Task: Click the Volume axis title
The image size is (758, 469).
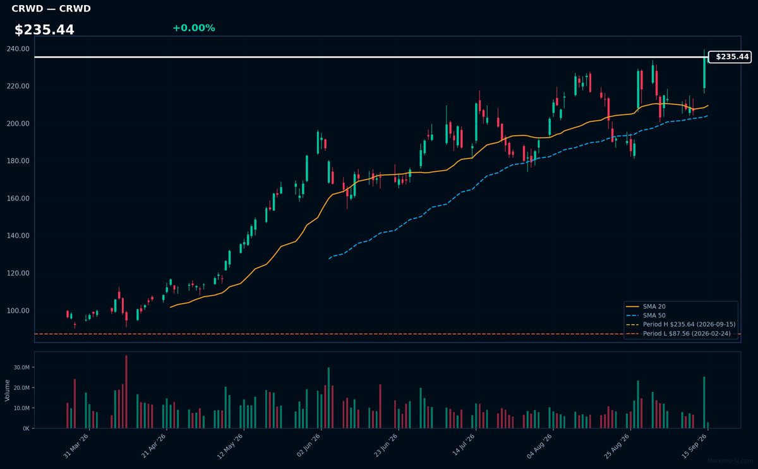Action: pos(8,390)
